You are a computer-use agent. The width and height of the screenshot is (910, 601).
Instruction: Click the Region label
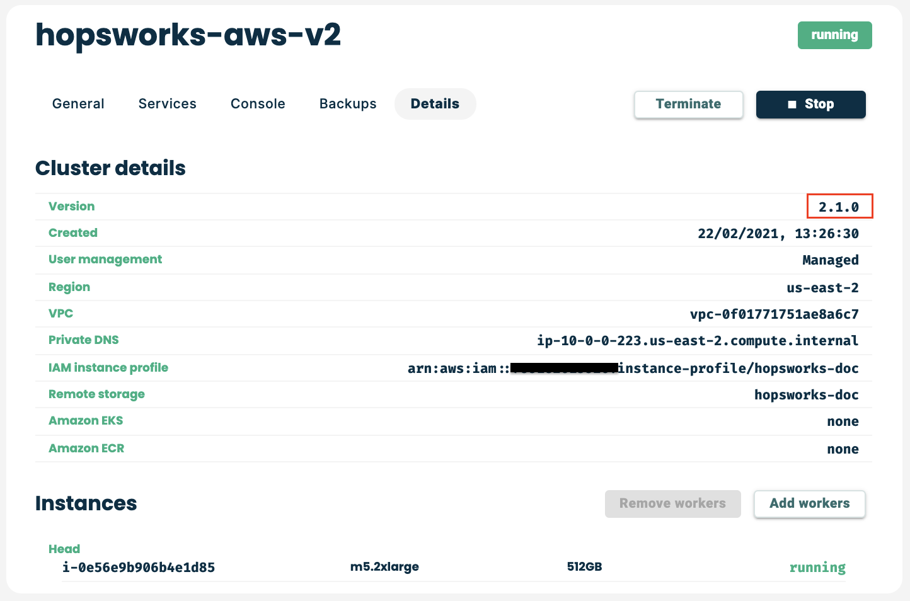pos(69,287)
